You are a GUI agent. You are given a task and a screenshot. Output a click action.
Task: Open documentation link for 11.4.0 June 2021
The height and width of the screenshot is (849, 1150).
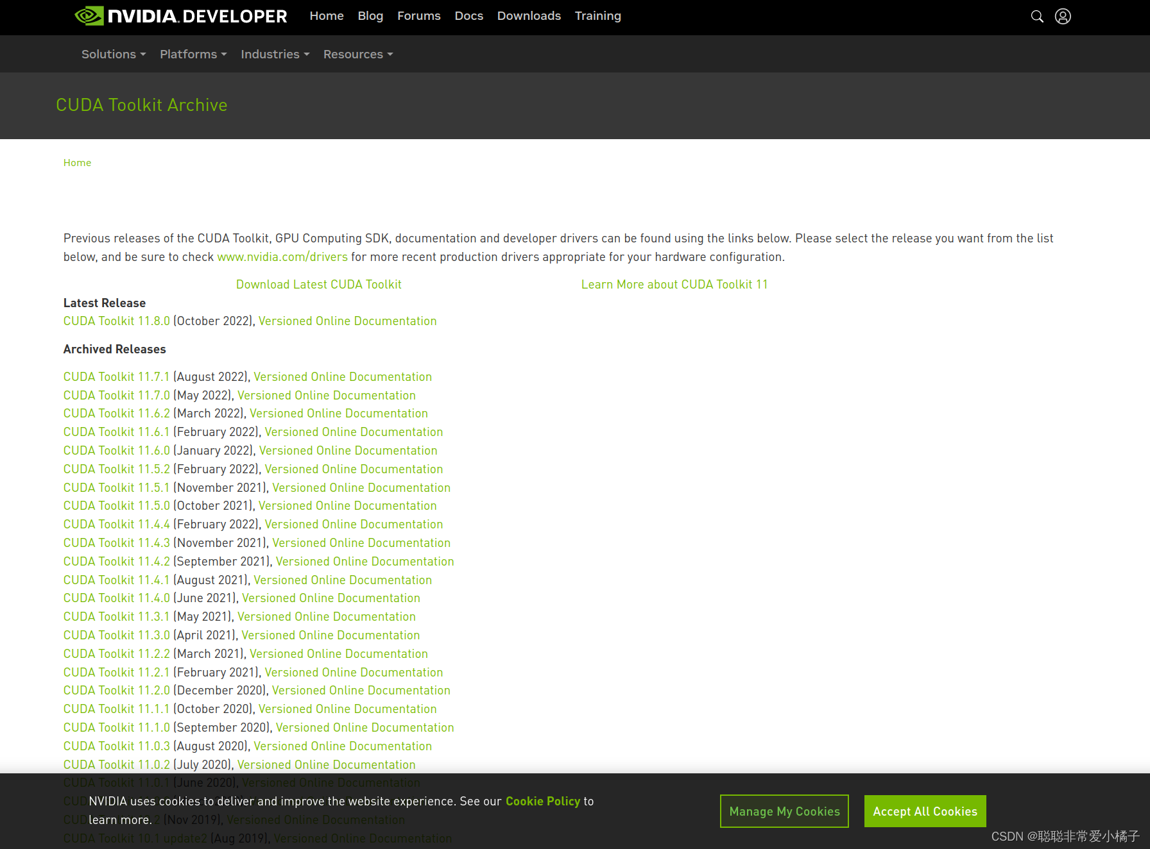(x=331, y=598)
